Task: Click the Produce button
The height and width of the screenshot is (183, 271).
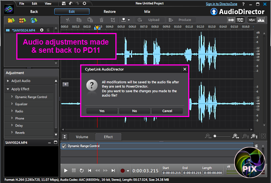Action: (181, 20)
